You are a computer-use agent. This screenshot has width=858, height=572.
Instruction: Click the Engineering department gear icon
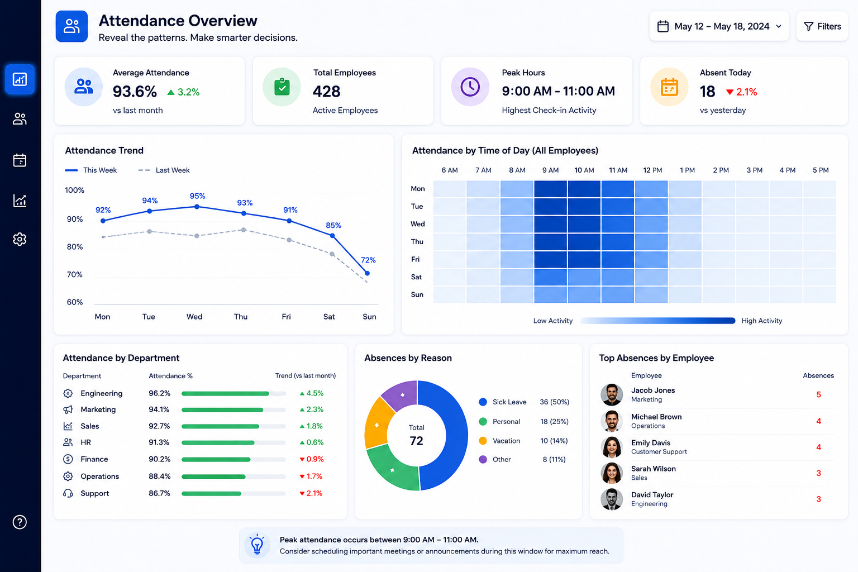(x=68, y=393)
